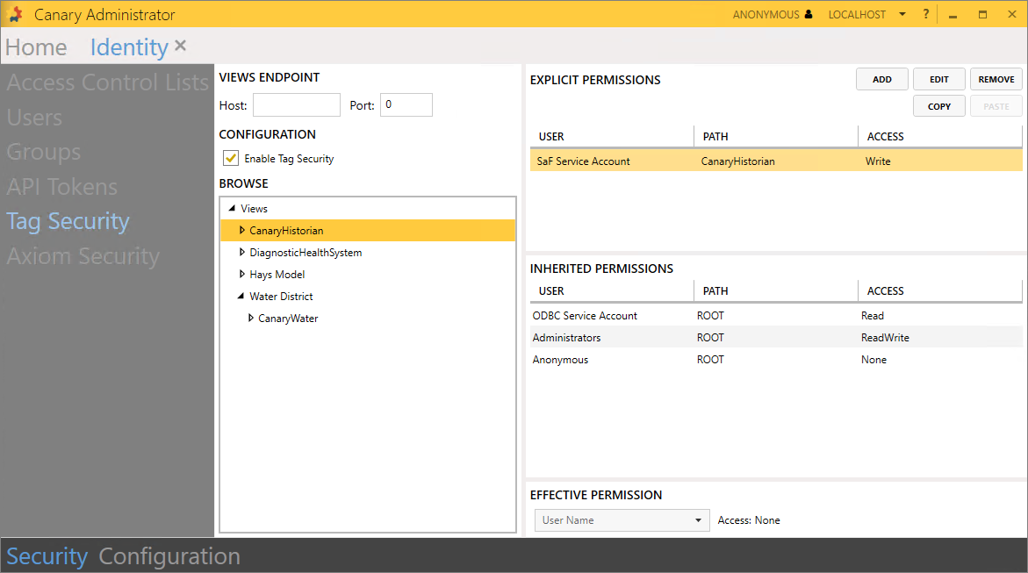Viewport: 1028px width, 573px height.
Task: Click the ADD permission button
Action: click(x=881, y=79)
